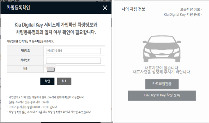Click the 조회 가능 시간 notice line
Viewport: 209px width, 123px height.
(33, 107)
